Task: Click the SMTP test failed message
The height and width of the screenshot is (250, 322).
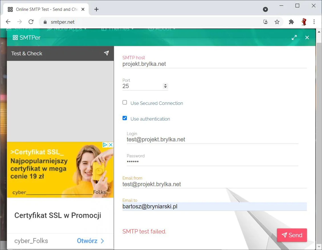Action: [144, 231]
